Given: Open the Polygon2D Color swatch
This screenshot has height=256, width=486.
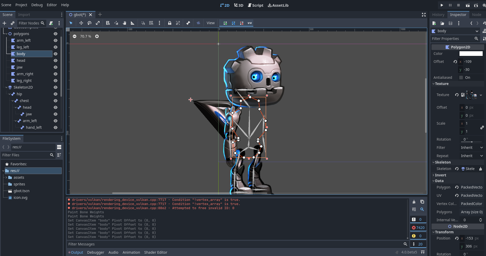Looking at the screenshot, I should [471, 53].
